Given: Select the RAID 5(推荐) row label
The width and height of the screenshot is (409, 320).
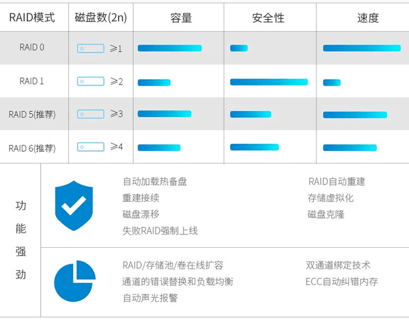Looking at the screenshot, I should pos(32,114).
